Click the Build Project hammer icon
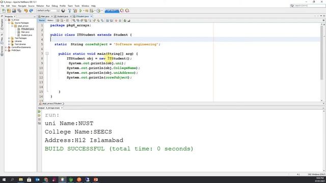 tap(69, 11)
